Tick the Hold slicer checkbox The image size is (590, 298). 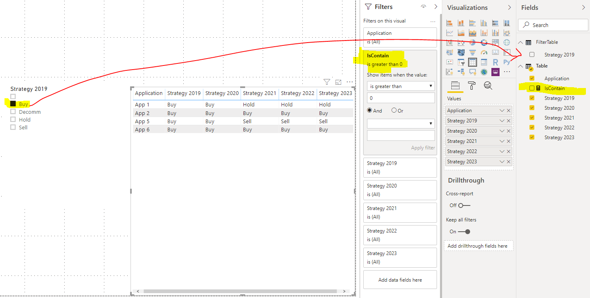point(13,120)
